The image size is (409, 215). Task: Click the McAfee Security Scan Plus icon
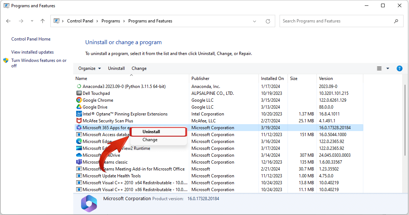coord(79,121)
